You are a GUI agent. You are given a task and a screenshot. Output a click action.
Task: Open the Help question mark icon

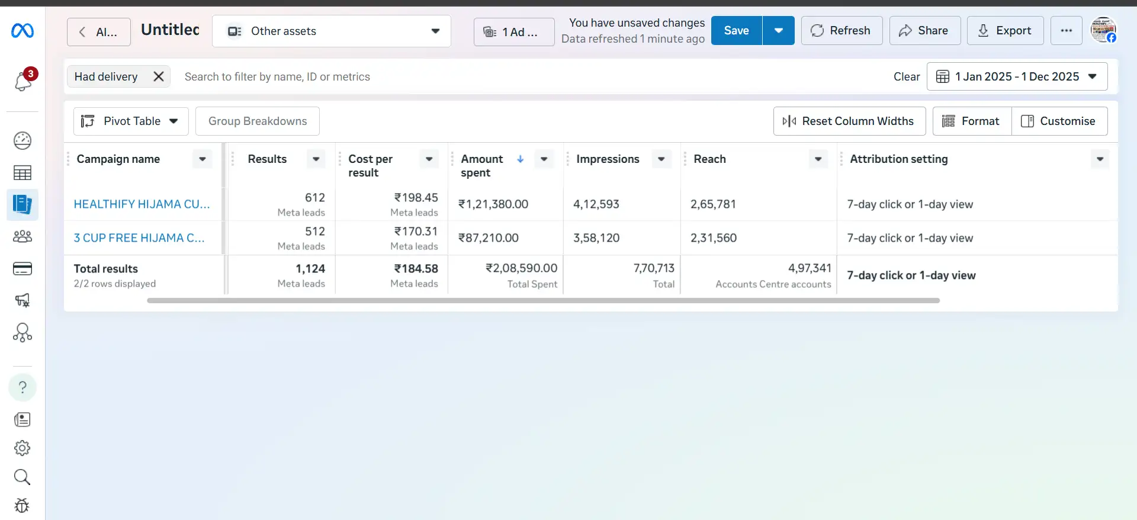23,387
